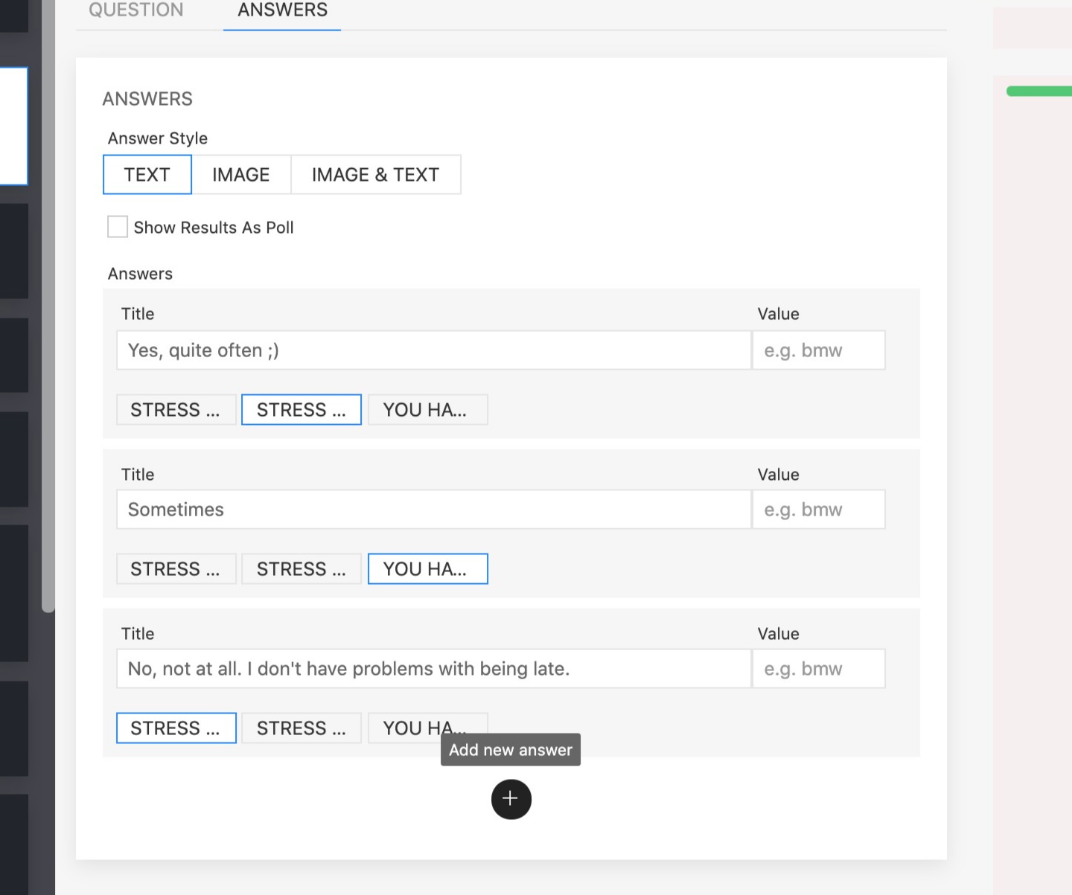The image size is (1072, 895).
Task: Switch to the QUESTION tab
Action: [x=136, y=10]
